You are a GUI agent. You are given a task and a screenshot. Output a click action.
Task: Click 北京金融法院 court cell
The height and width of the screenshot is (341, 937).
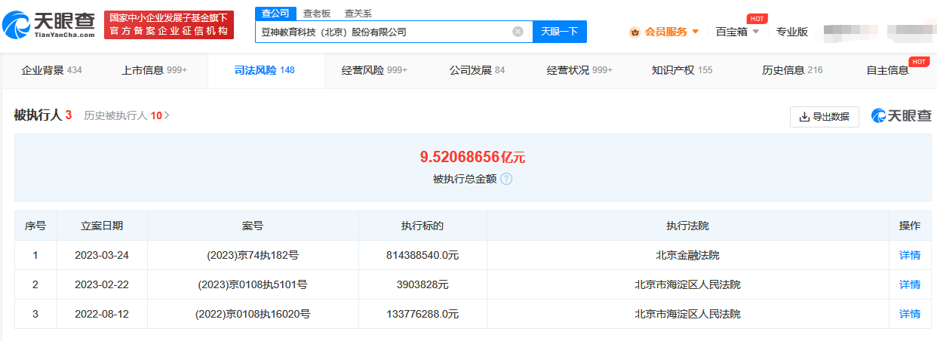[688, 255]
